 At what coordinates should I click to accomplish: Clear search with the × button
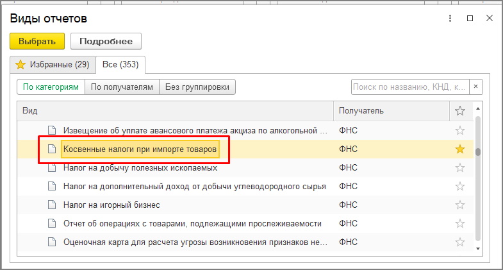[x=475, y=87]
